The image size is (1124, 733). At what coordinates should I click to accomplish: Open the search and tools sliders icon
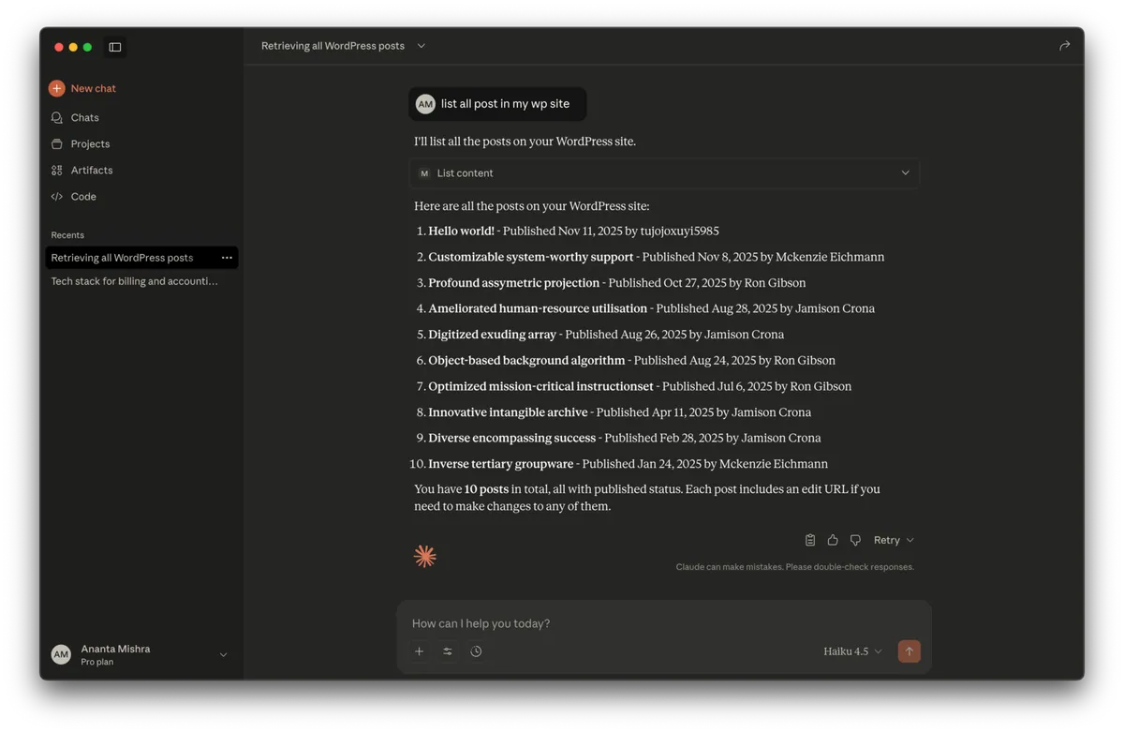pos(448,651)
